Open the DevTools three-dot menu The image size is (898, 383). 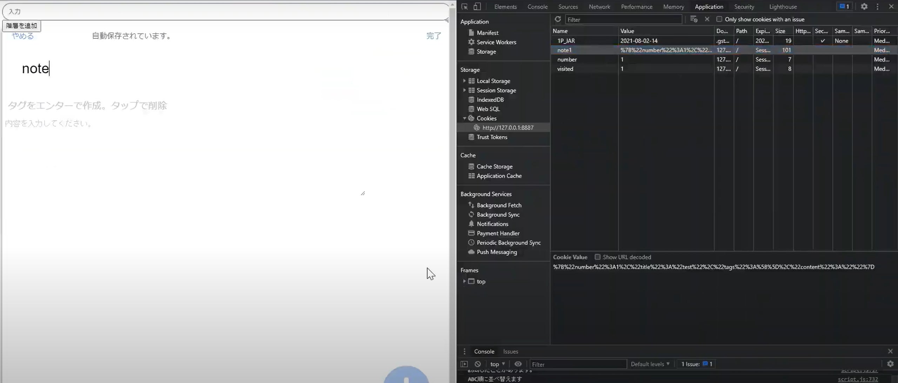pos(877,7)
